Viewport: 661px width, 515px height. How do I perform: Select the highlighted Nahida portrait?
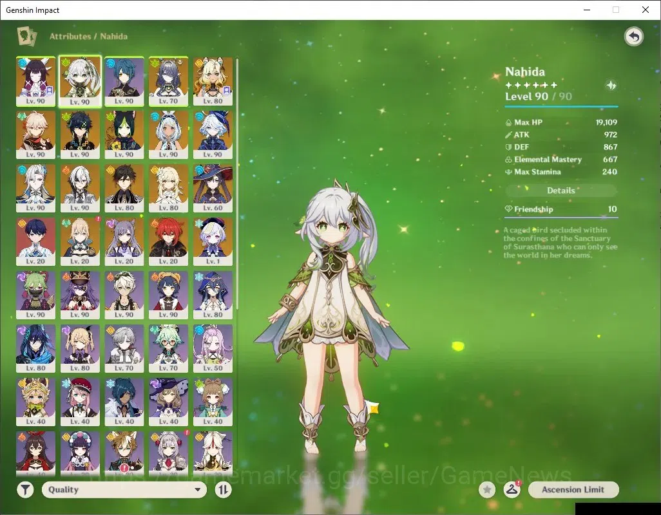tap(80, 81)
